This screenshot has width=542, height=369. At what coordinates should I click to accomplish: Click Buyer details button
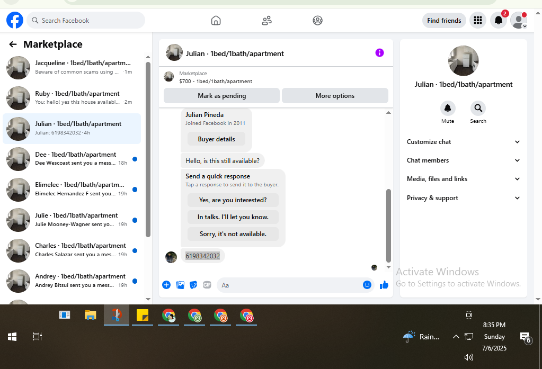click(x=216, y=139)
